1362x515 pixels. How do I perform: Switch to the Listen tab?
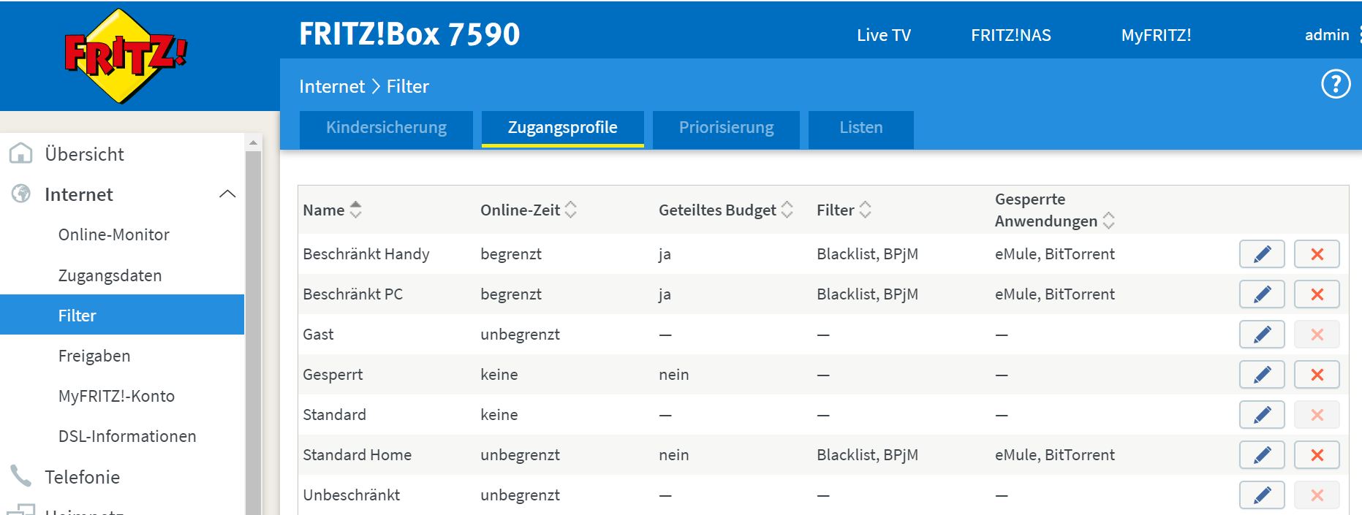tap(861, 129)
